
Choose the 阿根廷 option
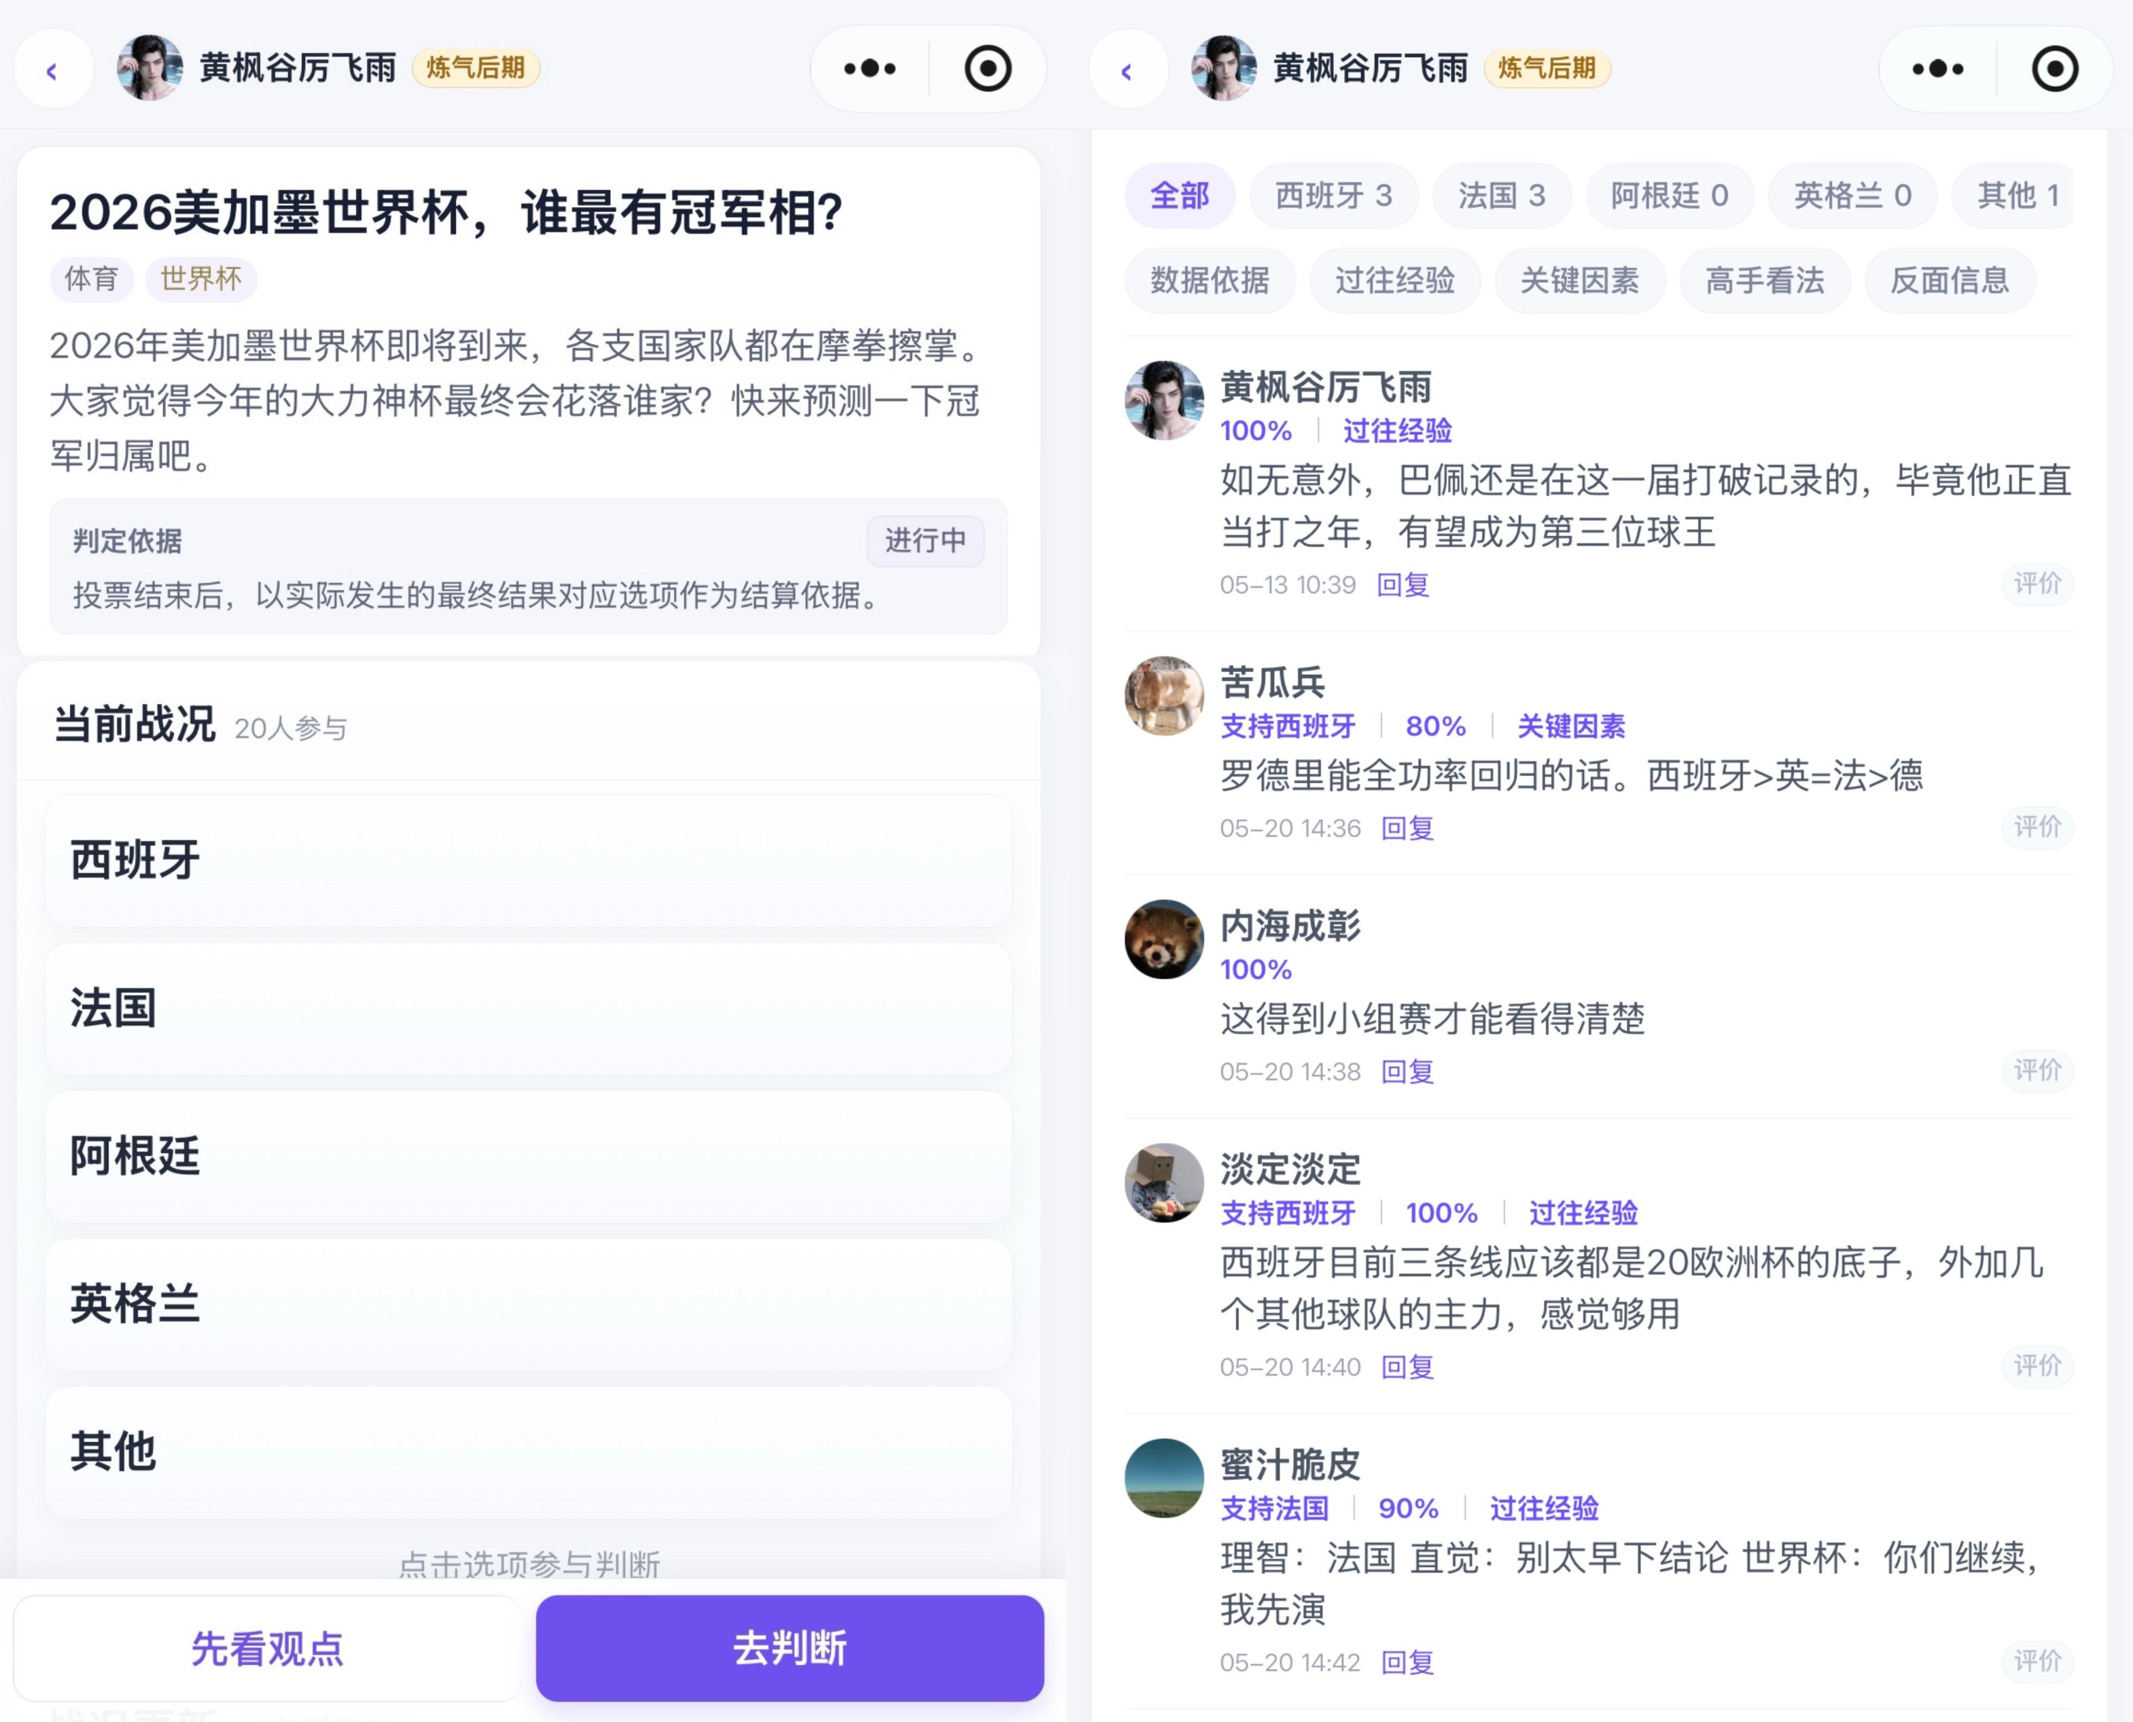click(529, 1156)
